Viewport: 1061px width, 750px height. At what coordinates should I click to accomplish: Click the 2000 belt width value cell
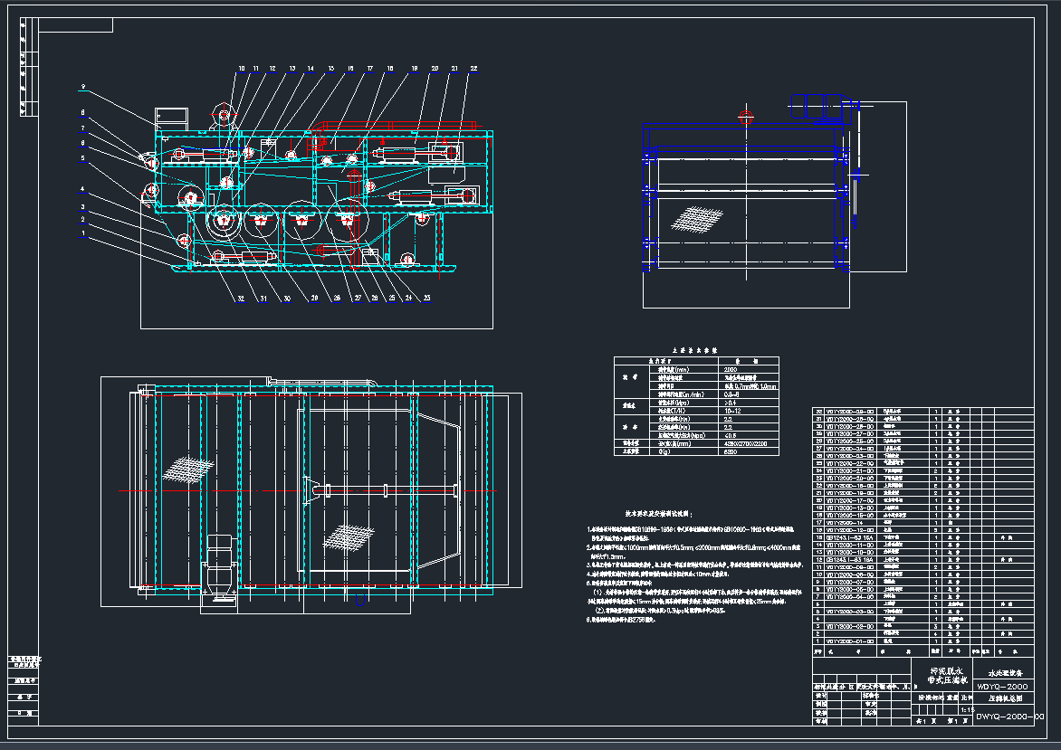730,369
